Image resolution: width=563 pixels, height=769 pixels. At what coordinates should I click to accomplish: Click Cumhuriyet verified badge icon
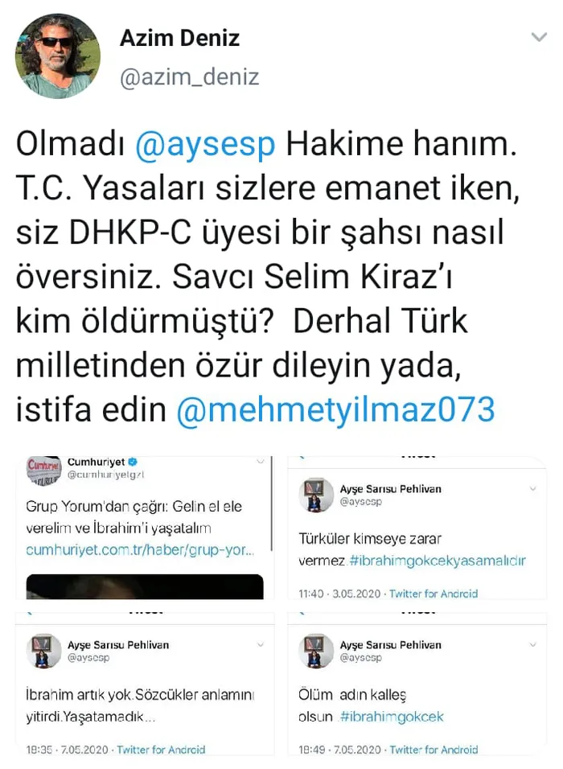click(x=133, y=462)
